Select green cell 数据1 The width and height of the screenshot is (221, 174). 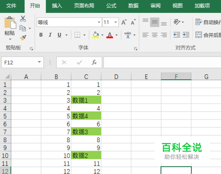(x=86, y=100)
